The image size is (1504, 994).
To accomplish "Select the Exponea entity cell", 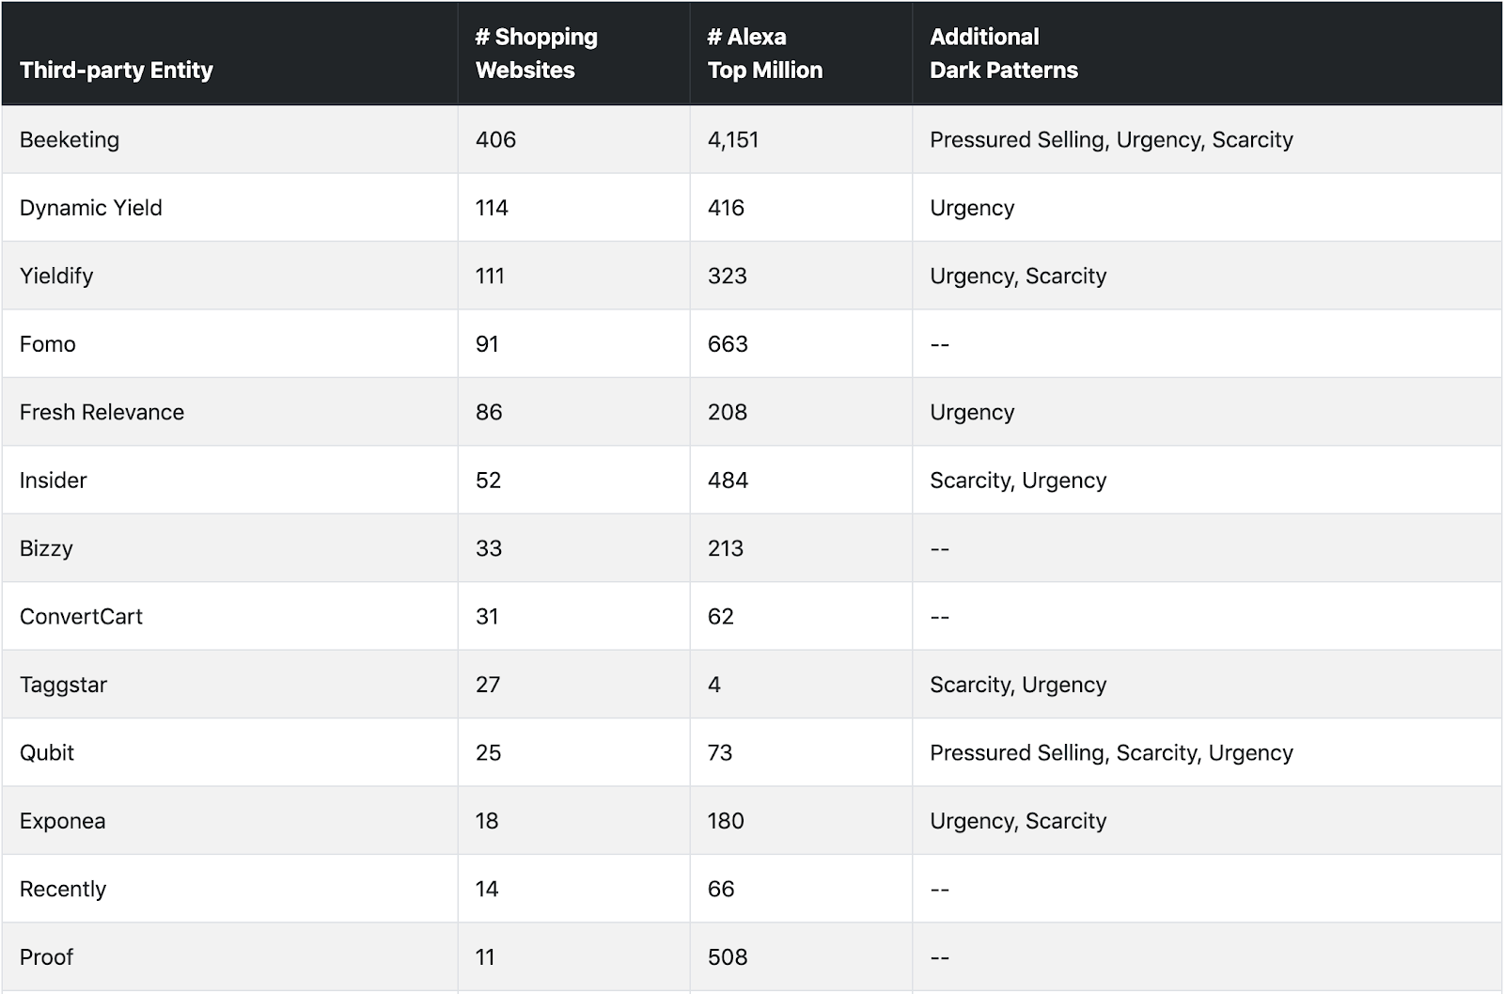I will pyautogui.click(x=62, y=821).
